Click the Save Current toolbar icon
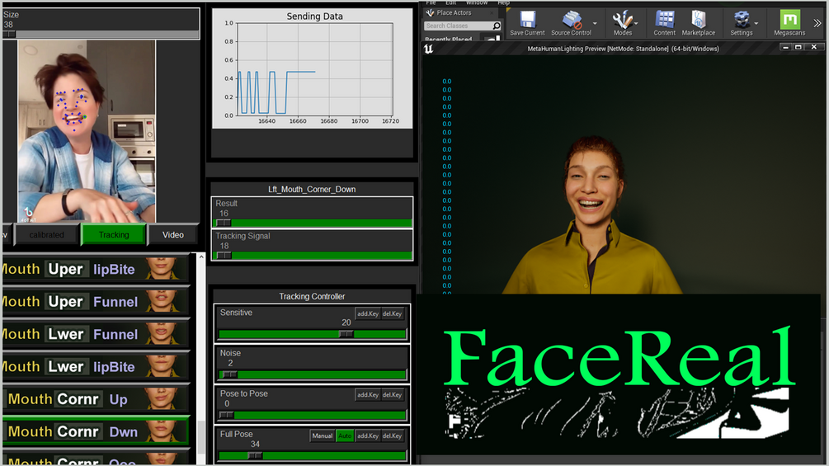 527,23
